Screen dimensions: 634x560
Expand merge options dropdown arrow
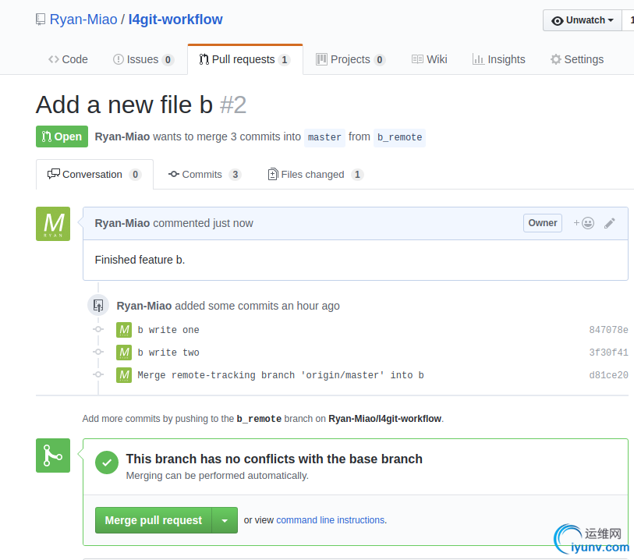(225, 520)
